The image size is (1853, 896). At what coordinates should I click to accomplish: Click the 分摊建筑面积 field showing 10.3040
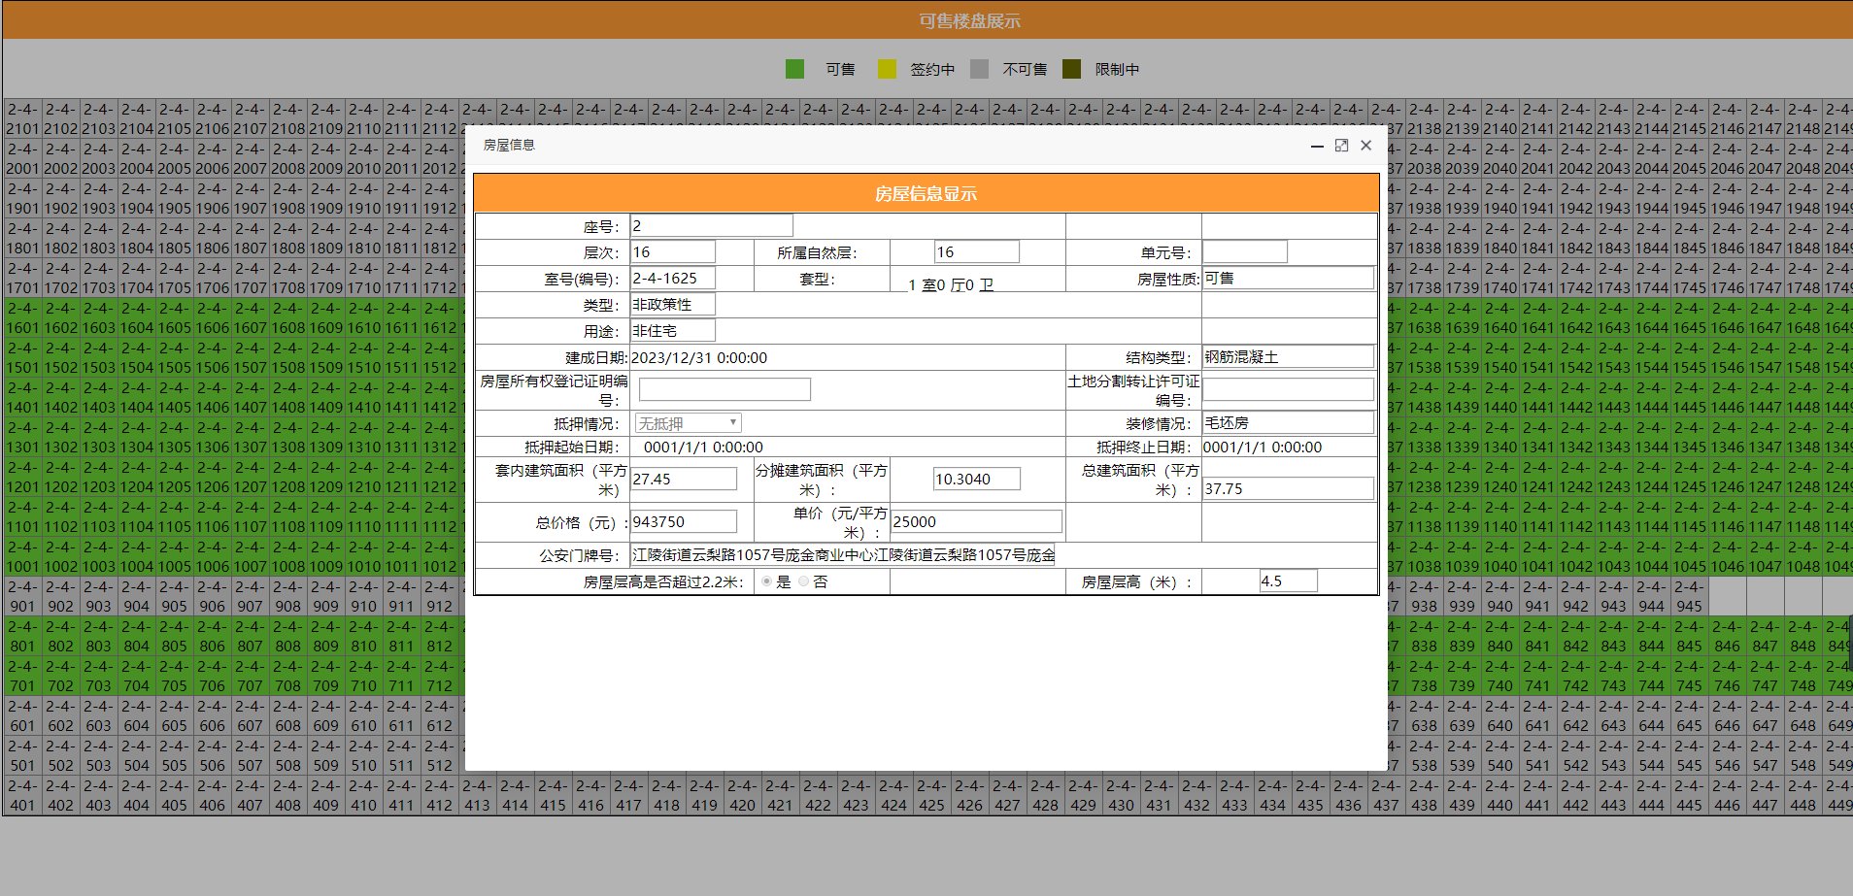pyautogui.click(x=977, y=479)
